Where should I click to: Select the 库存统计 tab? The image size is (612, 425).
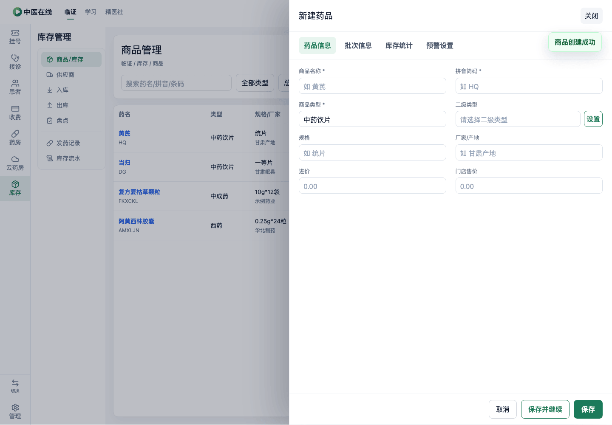(399, 45)
